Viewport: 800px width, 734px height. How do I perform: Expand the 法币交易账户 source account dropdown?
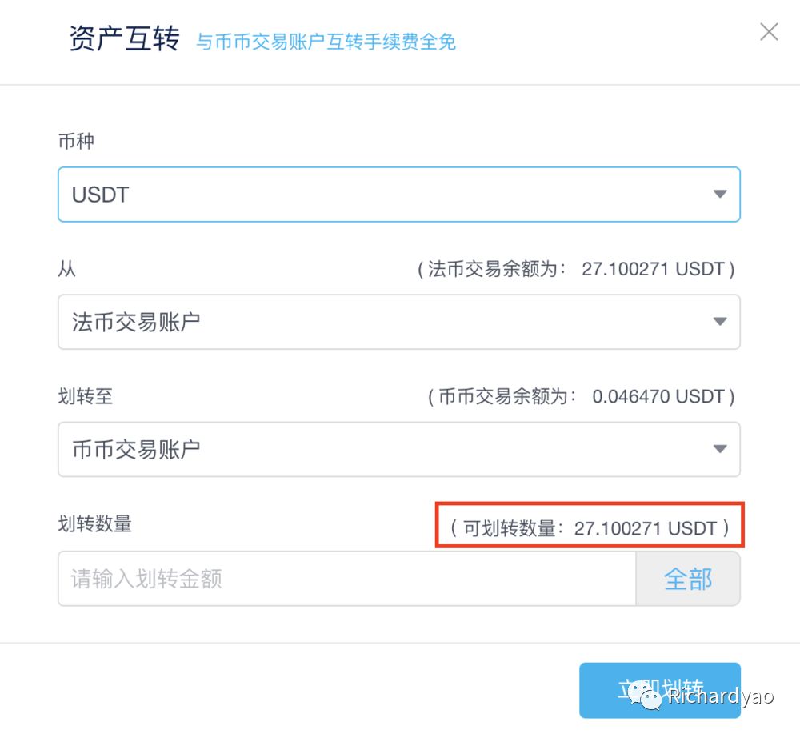(398, 322)
